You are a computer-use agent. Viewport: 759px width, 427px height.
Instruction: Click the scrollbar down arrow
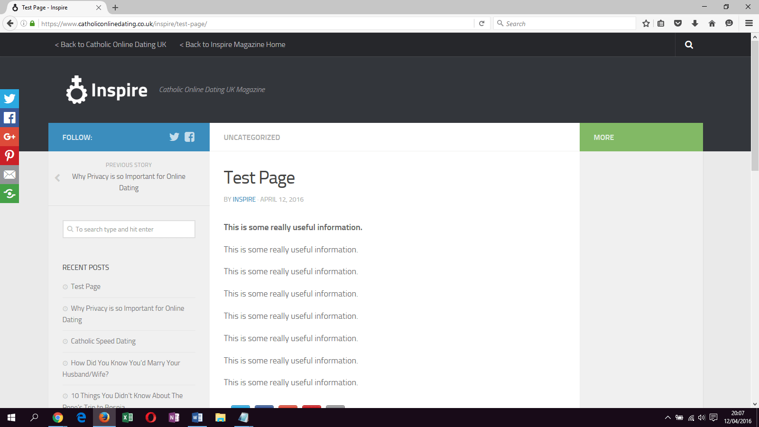[755, 404]
